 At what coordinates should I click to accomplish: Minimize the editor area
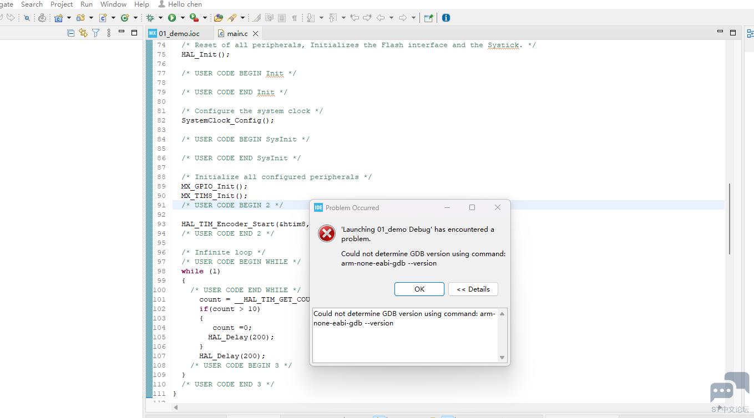pos(720,32)
